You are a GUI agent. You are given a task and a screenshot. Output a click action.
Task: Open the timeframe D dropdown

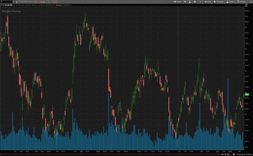201,2
